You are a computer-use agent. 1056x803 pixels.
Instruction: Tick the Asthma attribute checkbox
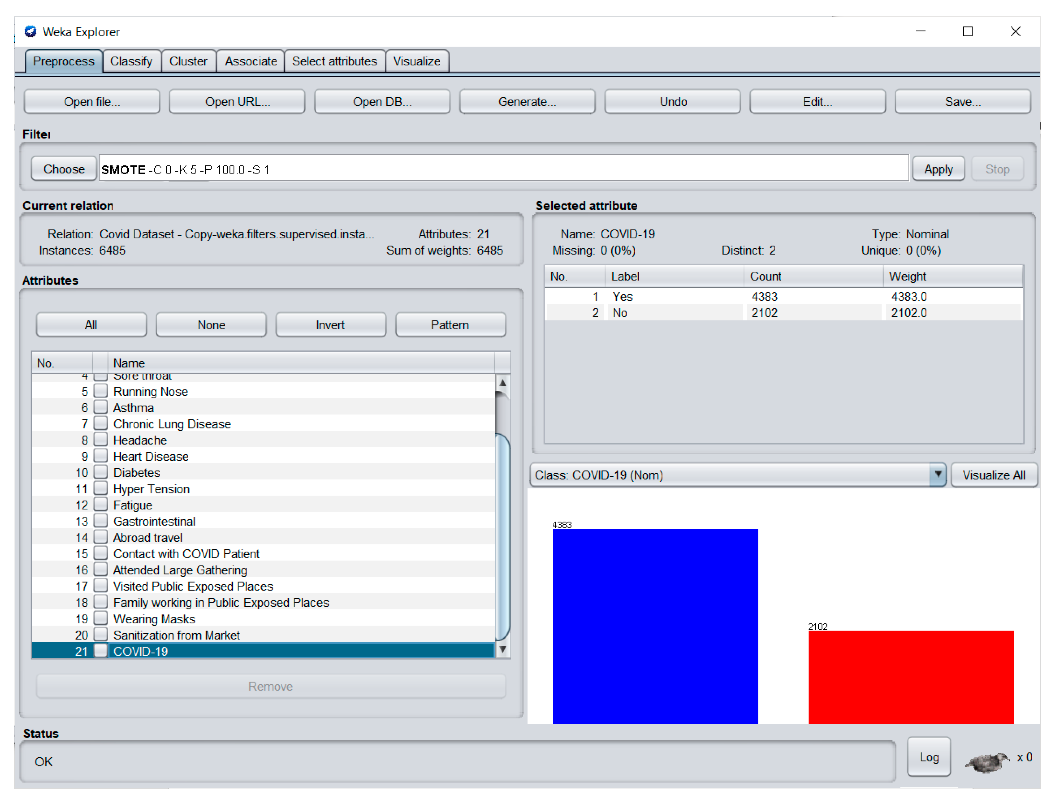pyautogui.click(x=100, y=407)
